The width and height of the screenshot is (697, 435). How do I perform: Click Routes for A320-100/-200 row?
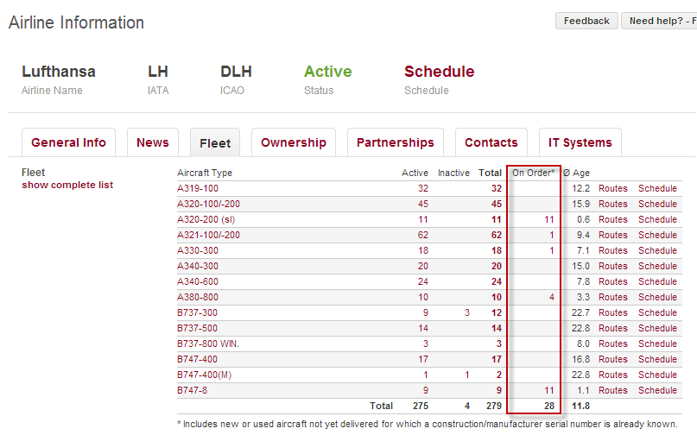tap(613, 204)
